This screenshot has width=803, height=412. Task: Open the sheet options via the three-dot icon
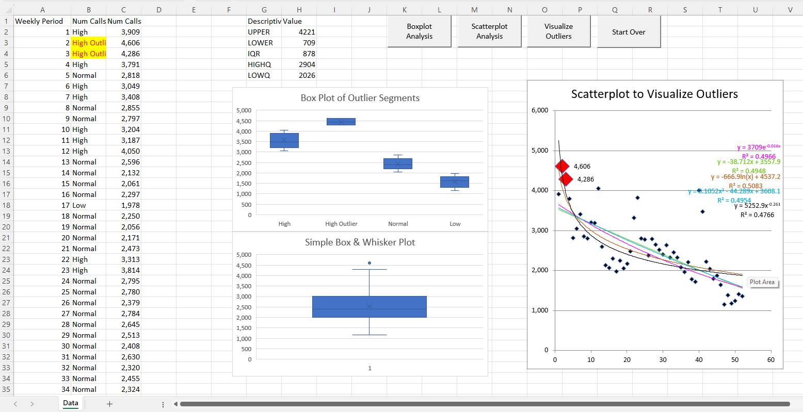tap(164, 404)
